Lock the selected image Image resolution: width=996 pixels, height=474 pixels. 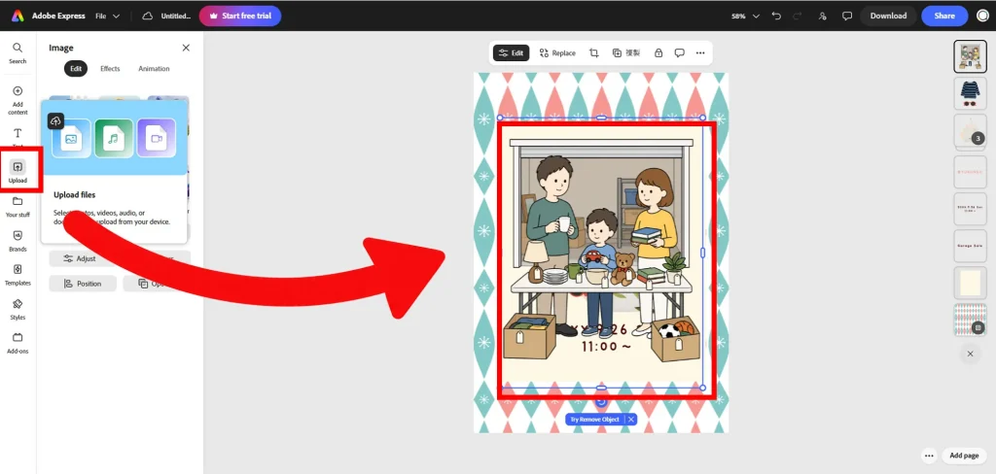coord(658,52)
